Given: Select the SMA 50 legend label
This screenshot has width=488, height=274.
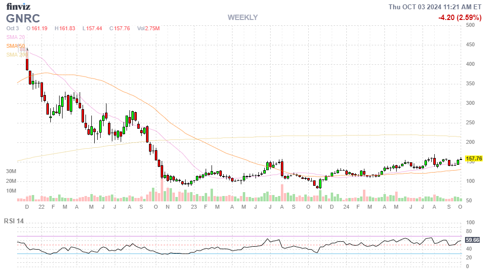Looking at the screenshot, I should (16, 46).
